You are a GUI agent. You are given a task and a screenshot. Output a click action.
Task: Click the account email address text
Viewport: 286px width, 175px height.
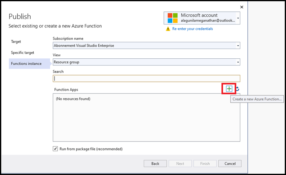pos(208,21)
